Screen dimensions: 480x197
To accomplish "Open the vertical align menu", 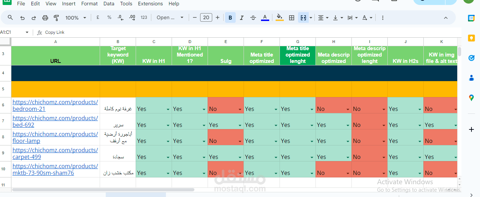I will (x=338, y=17).
